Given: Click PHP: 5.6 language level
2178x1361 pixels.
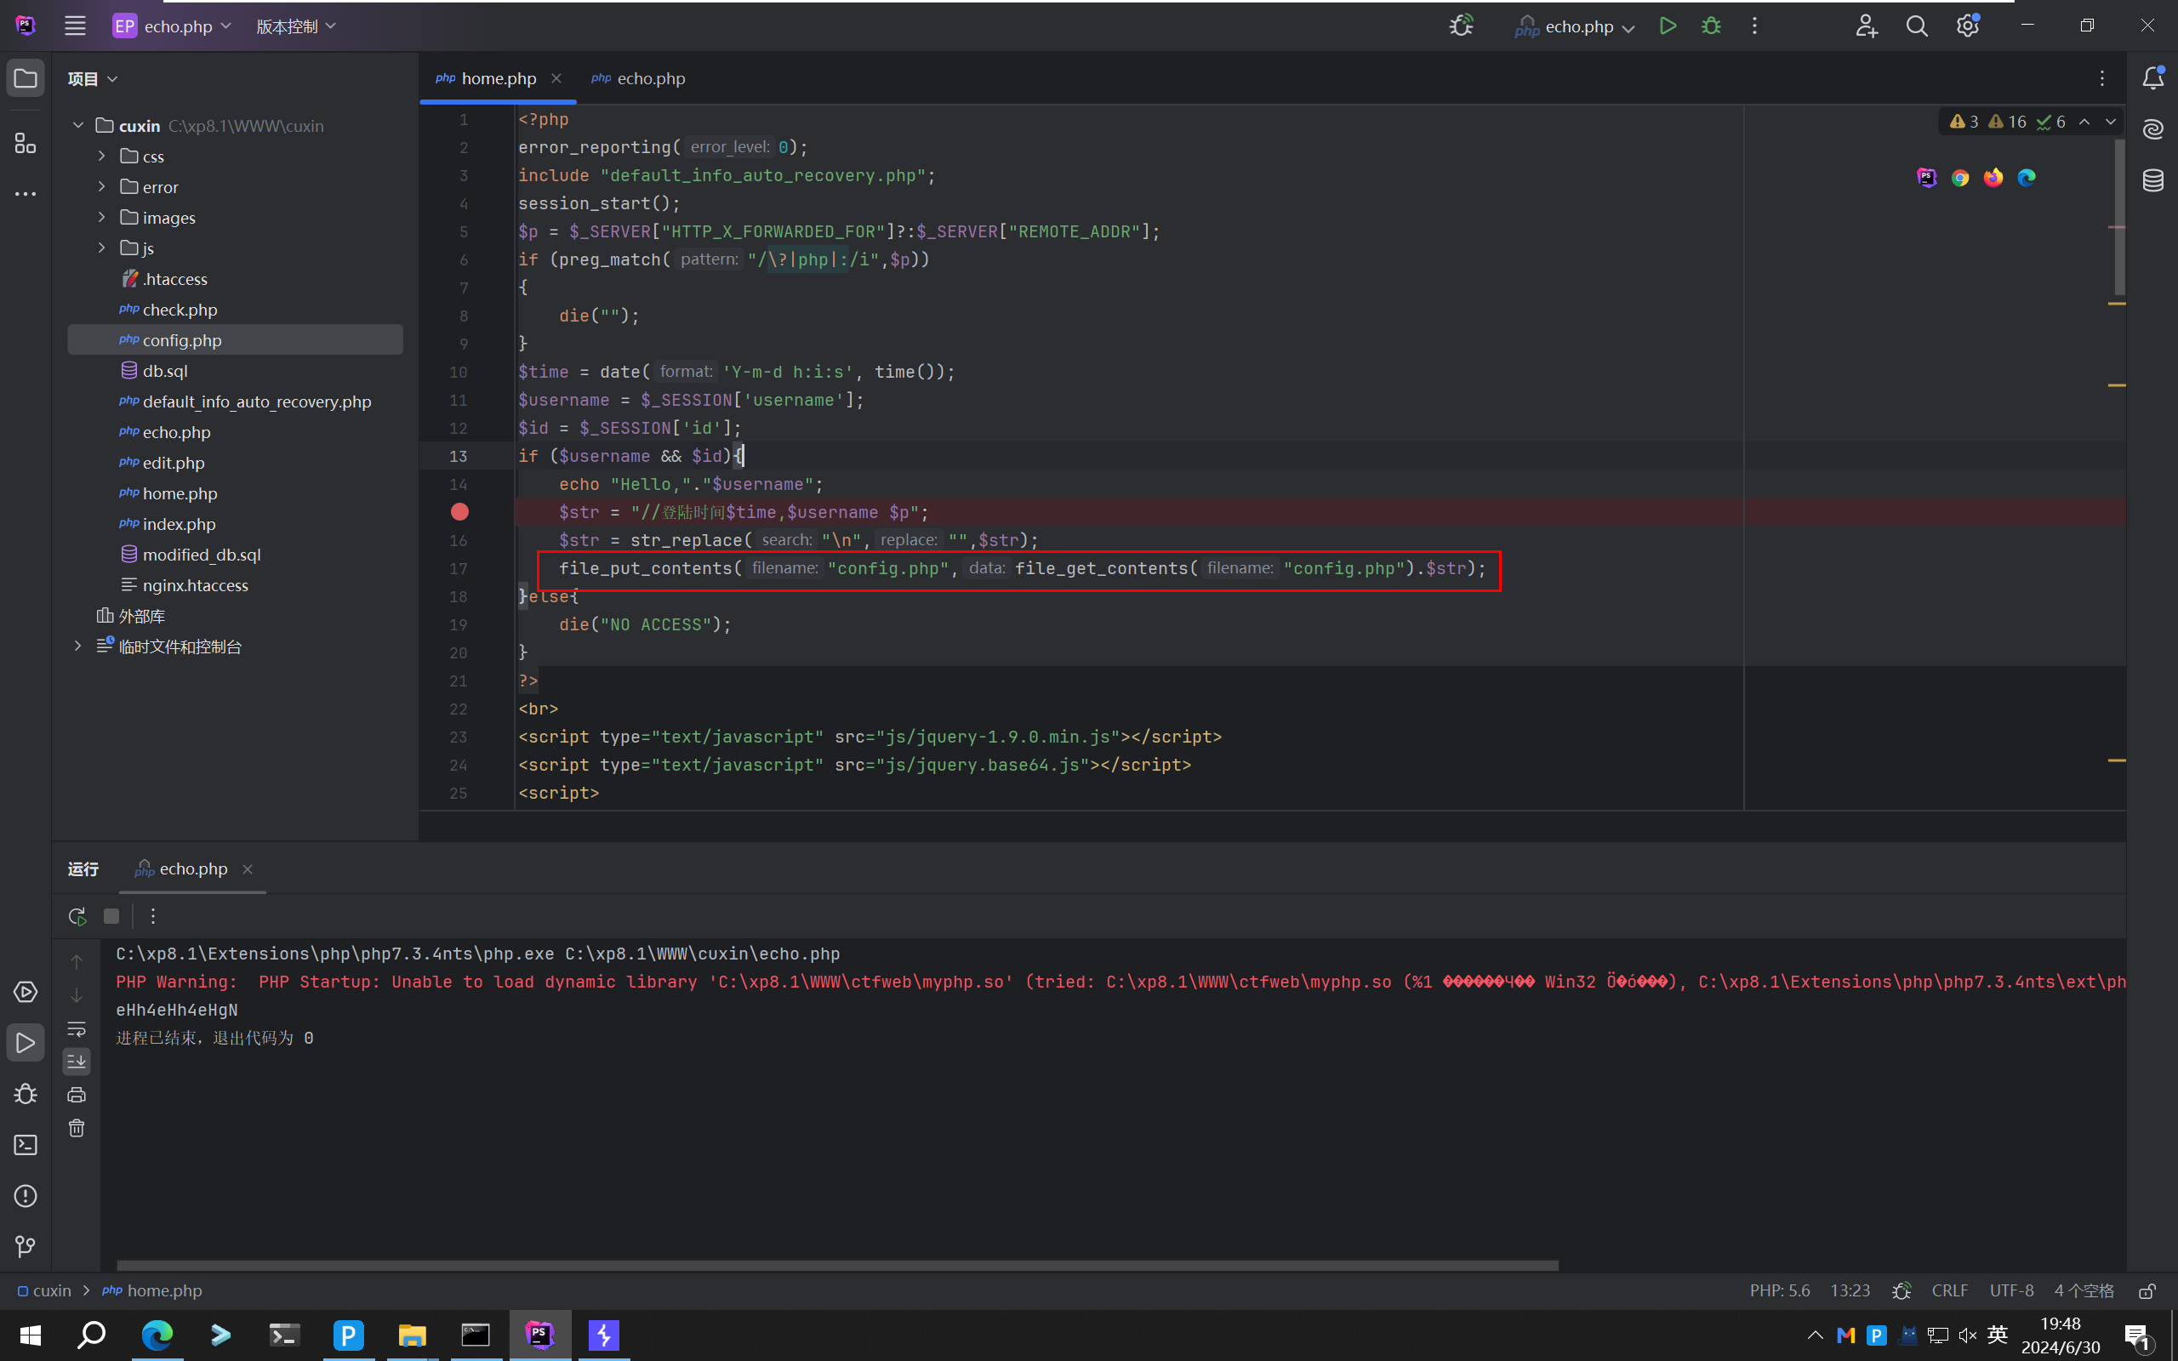Looking at the screenshot, I should pyautogui.click(x=1779, y=1290).
